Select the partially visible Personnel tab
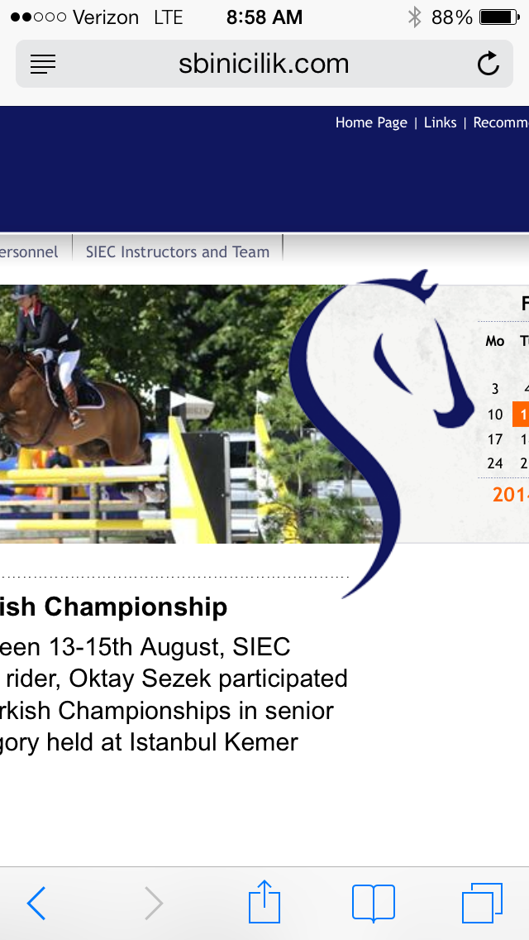This screenshot has width=529, height=940. click(29, 252)
